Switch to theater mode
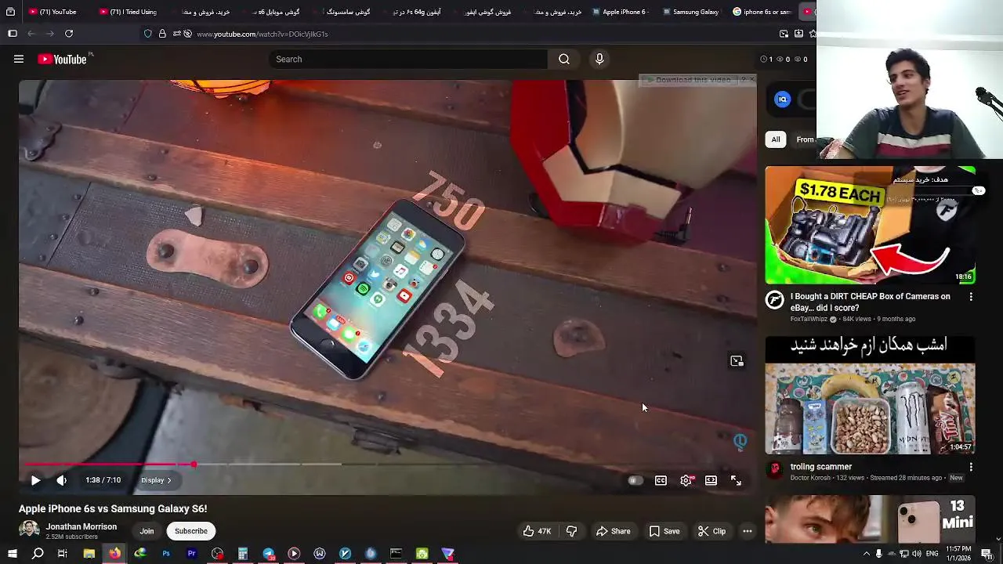The height and width of the screenshot is (564, 1003). 711,480
